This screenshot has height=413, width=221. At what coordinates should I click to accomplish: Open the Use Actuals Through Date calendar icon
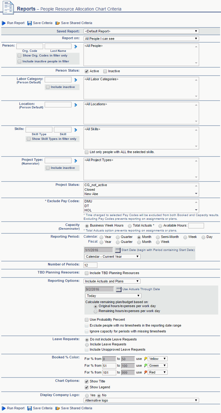click(x=119, y=289)
